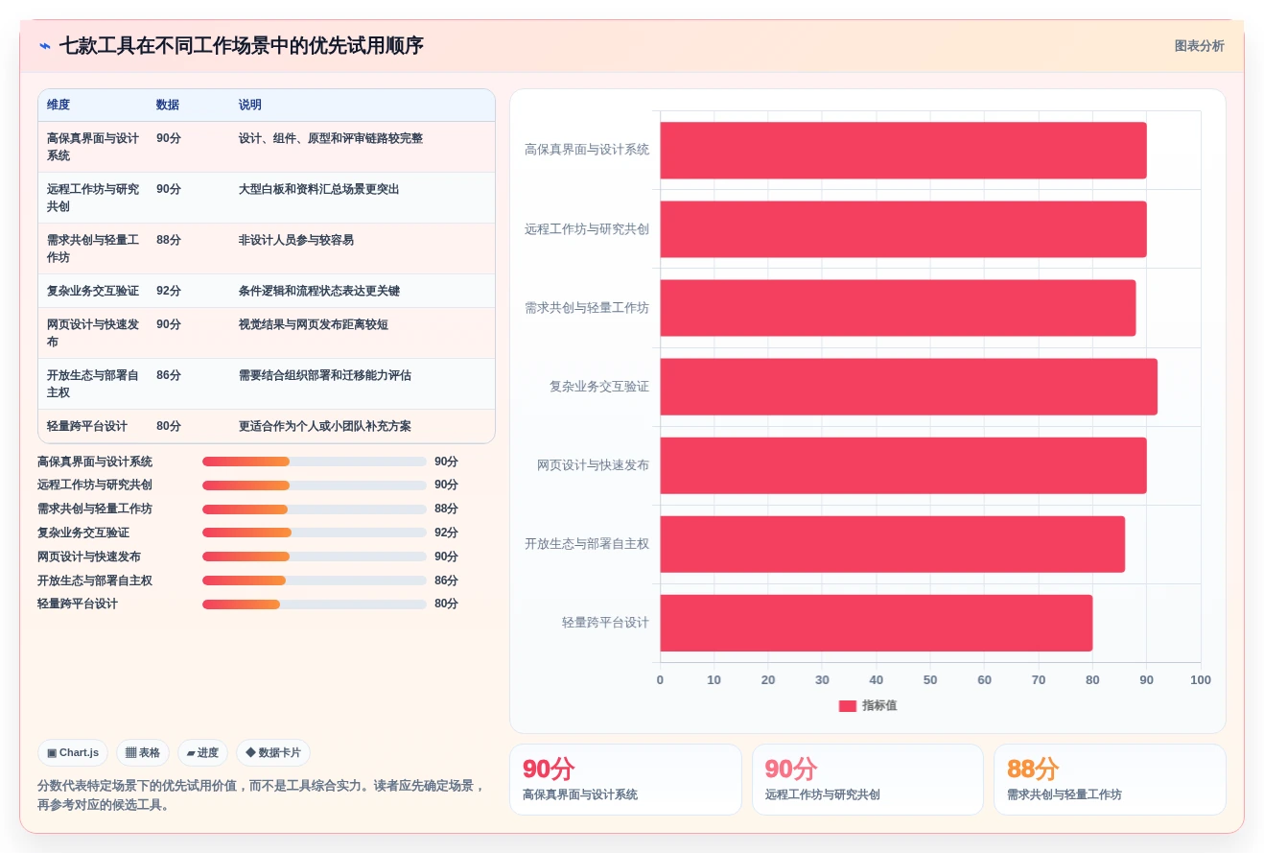Click the 92分 value in the table
The width and height of the screenshot is (1264, 853).
click(x=169, y=291)
